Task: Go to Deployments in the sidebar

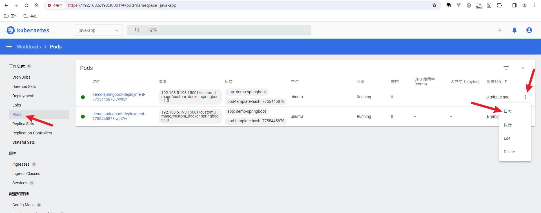Action: (x=24, y=96)
